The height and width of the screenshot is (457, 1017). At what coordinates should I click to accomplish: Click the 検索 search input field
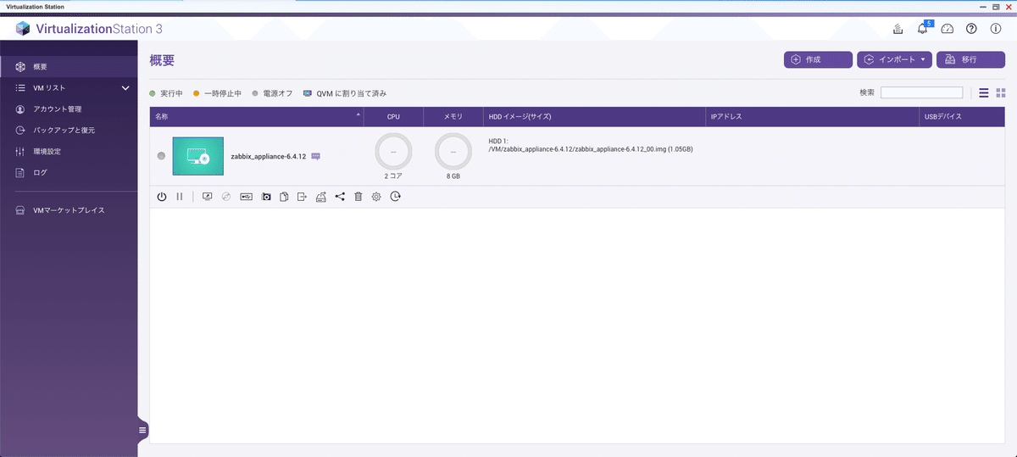coord(921,92)
